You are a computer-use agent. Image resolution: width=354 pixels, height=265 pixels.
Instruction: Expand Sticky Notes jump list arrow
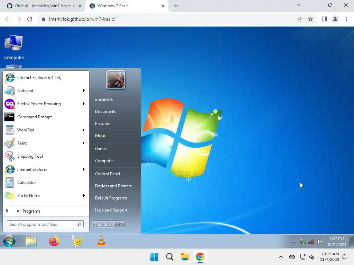click(84, 196)
